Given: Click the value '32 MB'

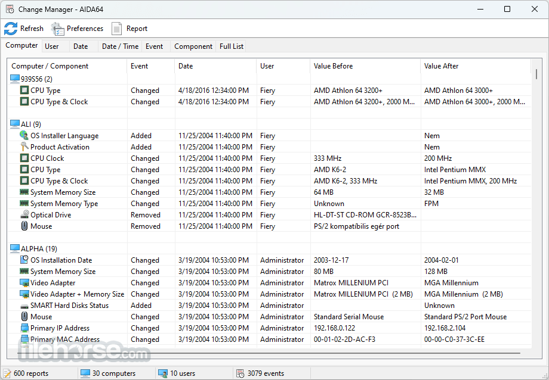Looking at the screenshot, I should (434, 192).
